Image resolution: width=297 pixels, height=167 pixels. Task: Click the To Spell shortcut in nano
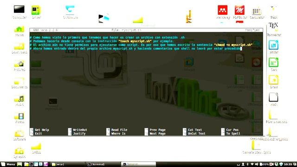pyautogui.click(x=231, y=134)
